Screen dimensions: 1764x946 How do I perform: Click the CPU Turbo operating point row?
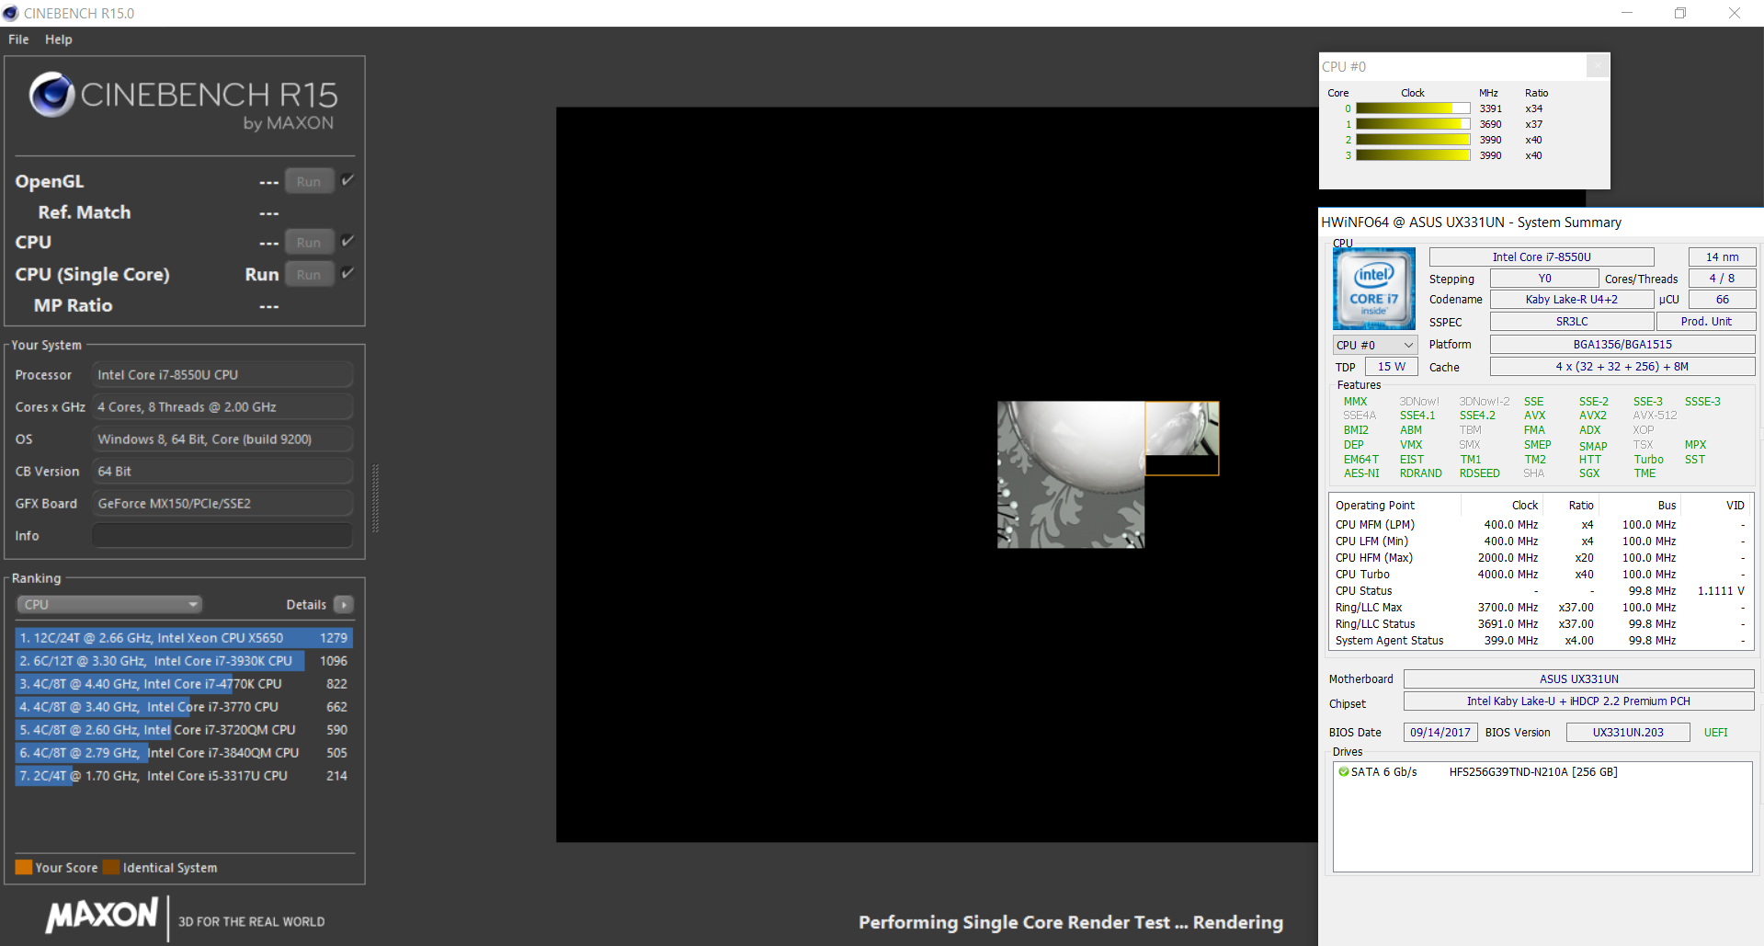pyautogui.click(x=1540, y=574)
